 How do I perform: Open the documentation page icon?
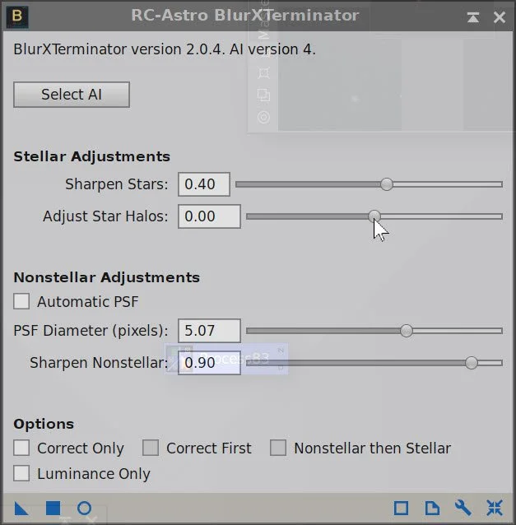click(432, 508)
